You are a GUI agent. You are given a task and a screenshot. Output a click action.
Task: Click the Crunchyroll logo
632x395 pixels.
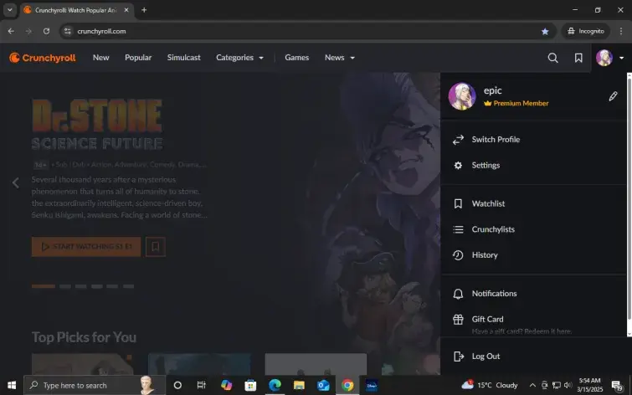point(43,58)
